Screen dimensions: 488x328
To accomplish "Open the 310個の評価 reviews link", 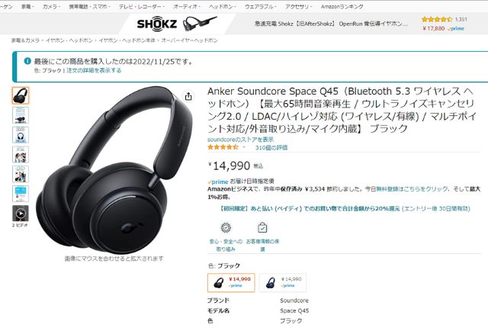I will [271, 147].
